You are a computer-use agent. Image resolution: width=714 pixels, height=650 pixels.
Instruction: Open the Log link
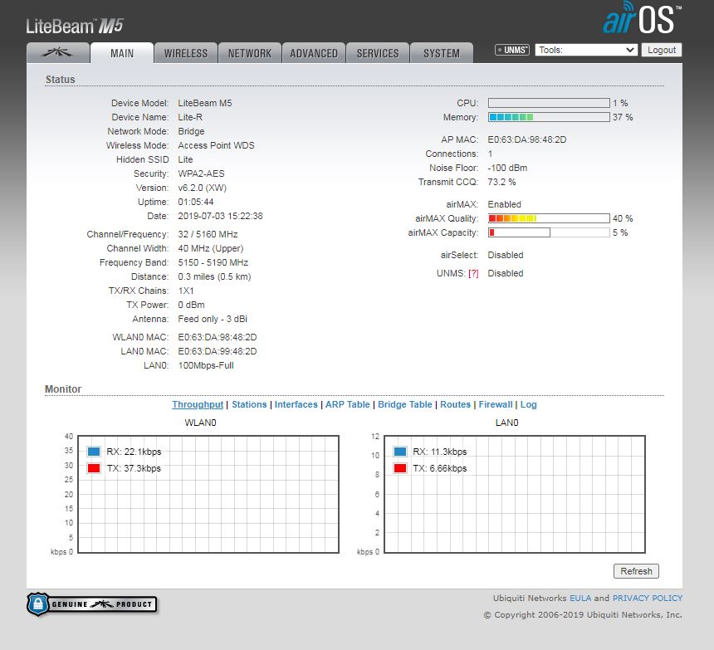[x=529, y=404]
